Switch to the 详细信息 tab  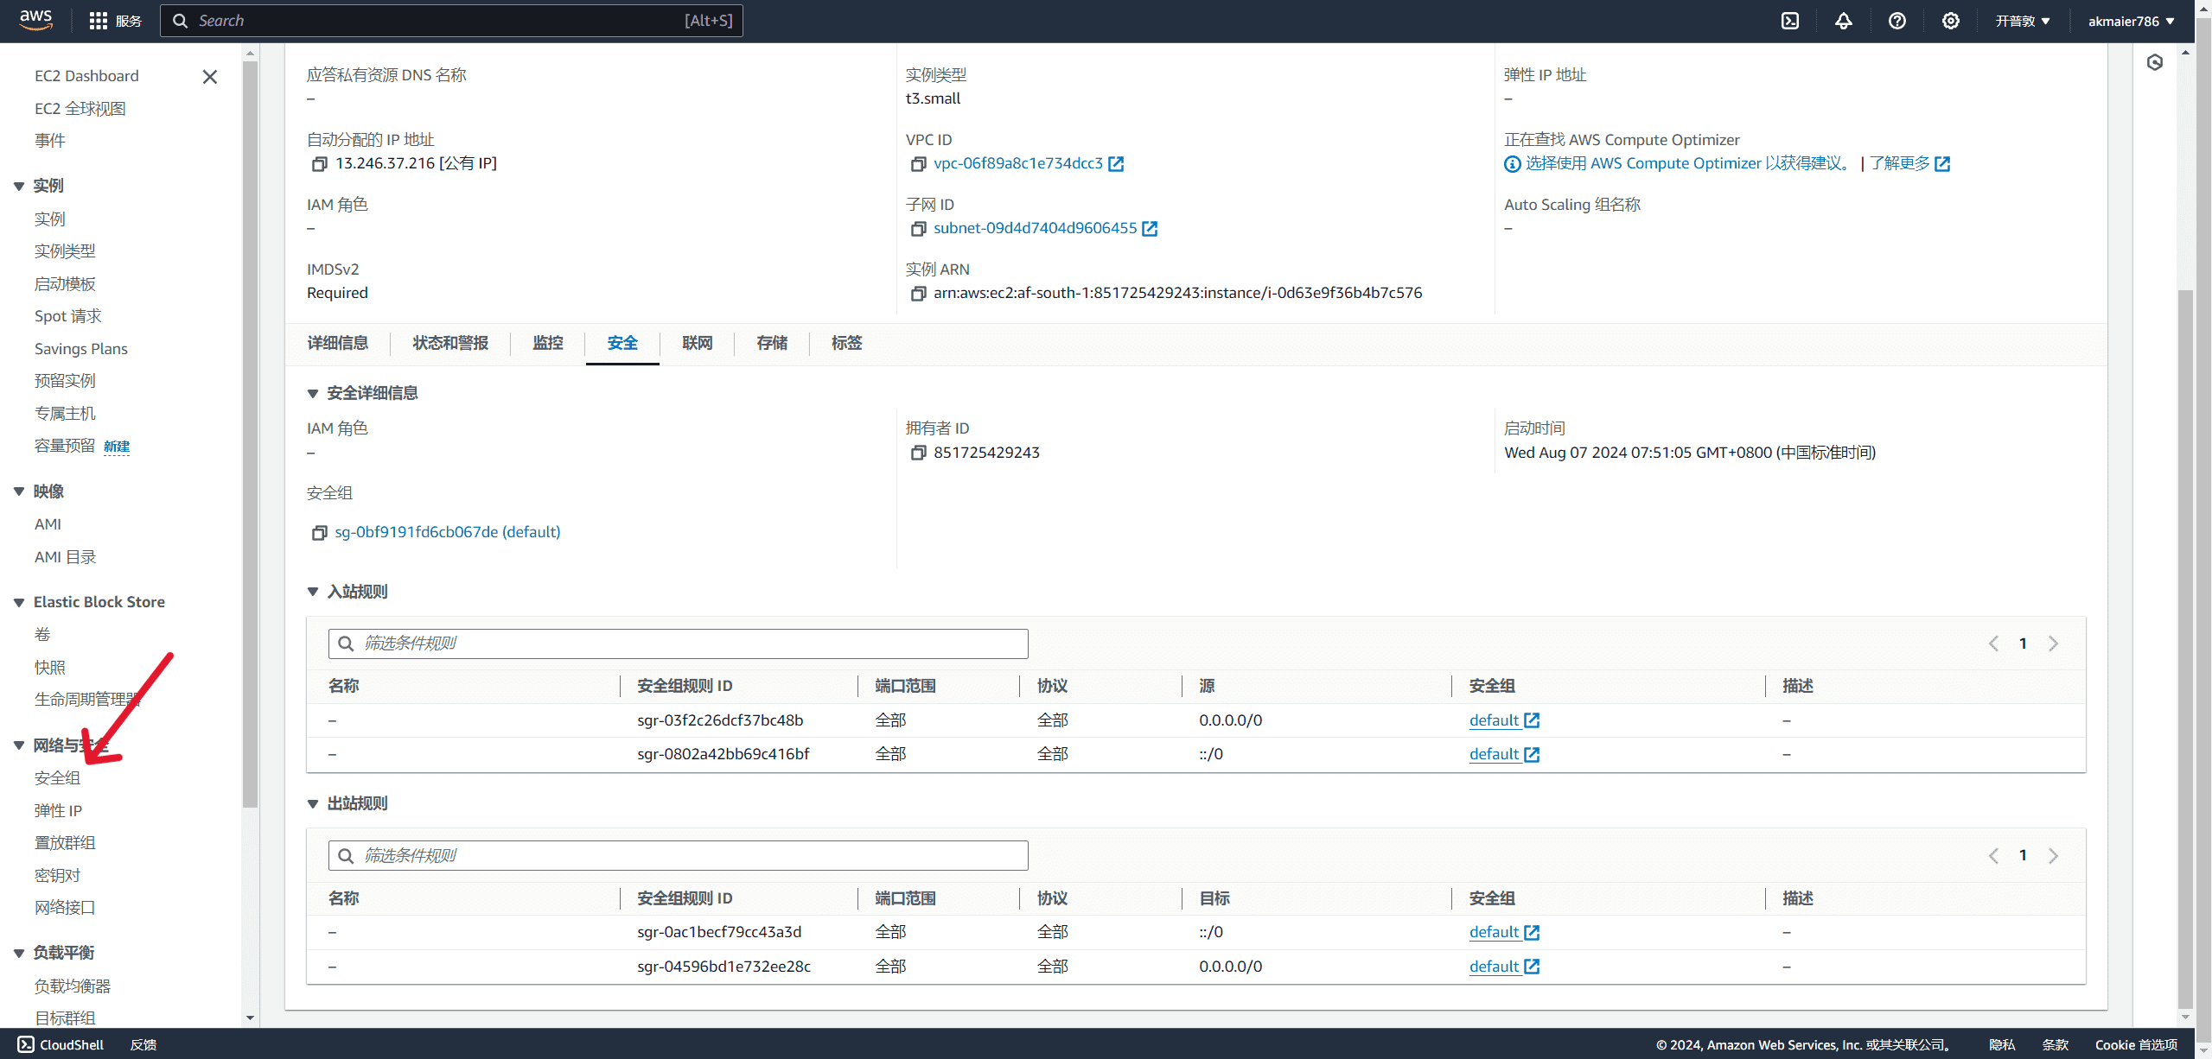(x=337, y=343)
